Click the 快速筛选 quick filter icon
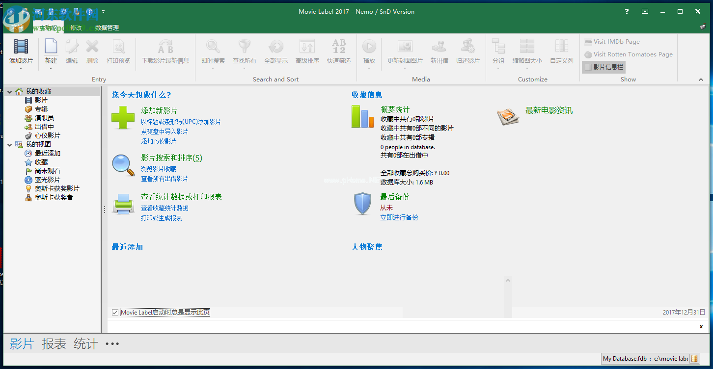 339,47
